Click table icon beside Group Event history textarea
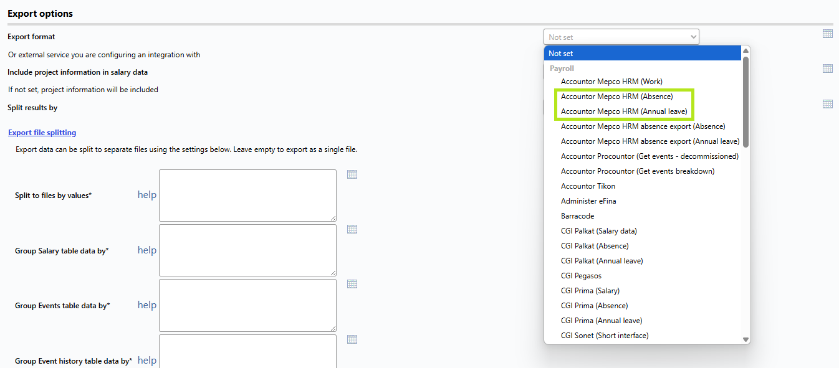The height and width of the screenshot is (368, 839). click(x=352, y=339)
